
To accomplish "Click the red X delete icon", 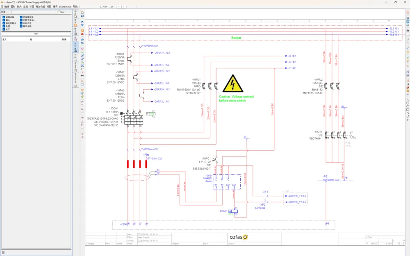I will [82, 34].
